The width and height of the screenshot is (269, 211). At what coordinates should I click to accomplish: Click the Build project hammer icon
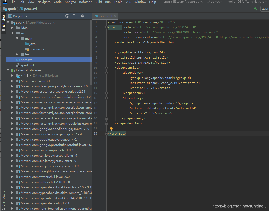click(255, 9)
